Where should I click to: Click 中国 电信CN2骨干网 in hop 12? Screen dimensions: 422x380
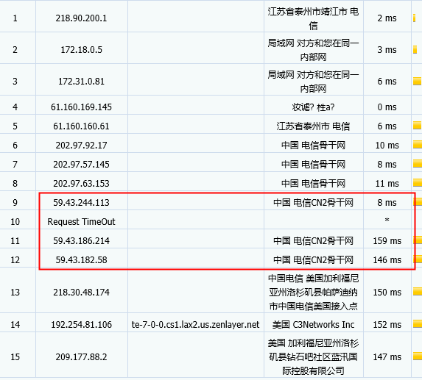pos(313,260)
